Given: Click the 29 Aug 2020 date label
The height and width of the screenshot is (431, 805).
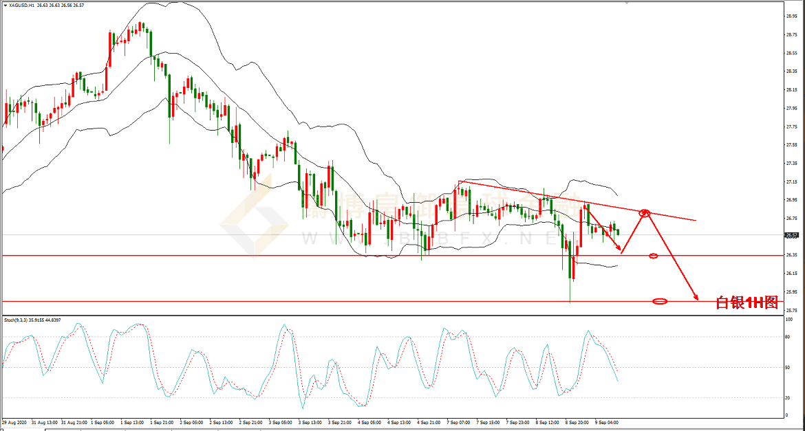Looking at the screenshot, I should (x=14, y=422).
